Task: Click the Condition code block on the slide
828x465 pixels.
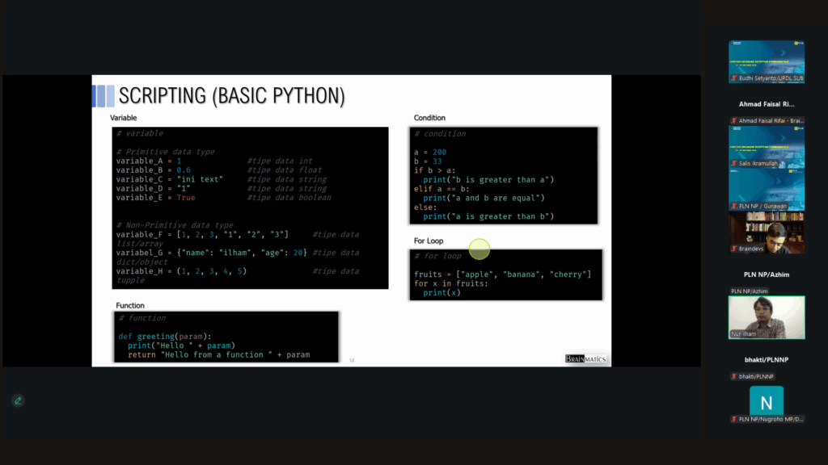Action: pyautogui.click(x=505, y=175)
